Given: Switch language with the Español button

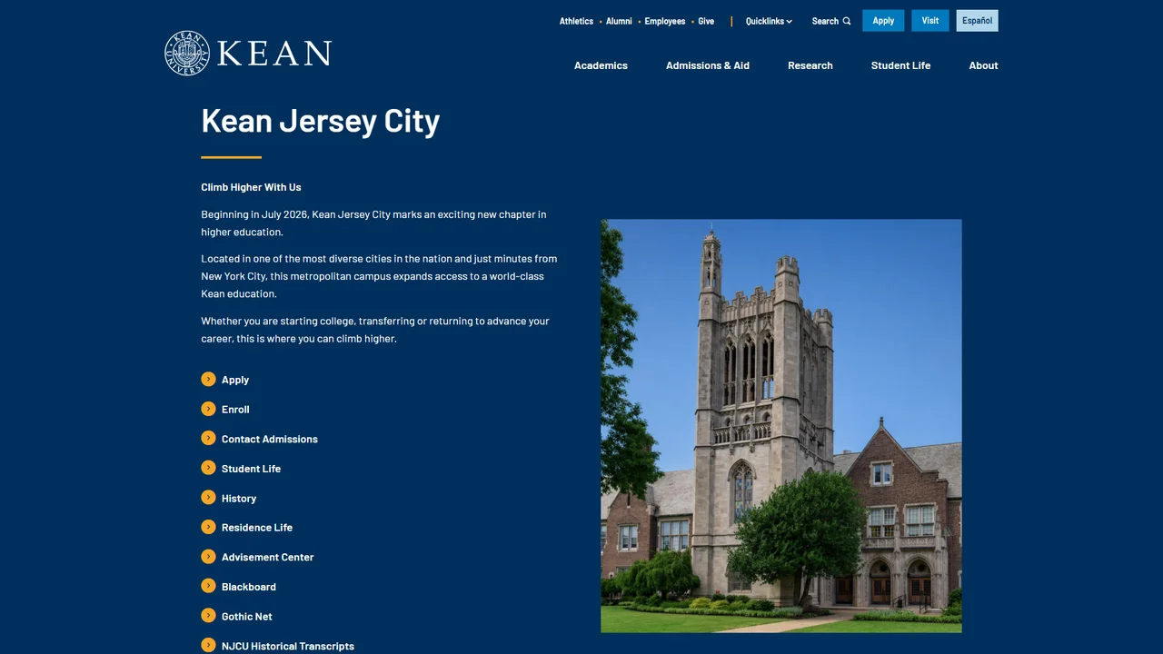Looking at the screenshot, I should pyautogui.click(x=977, y=21).
